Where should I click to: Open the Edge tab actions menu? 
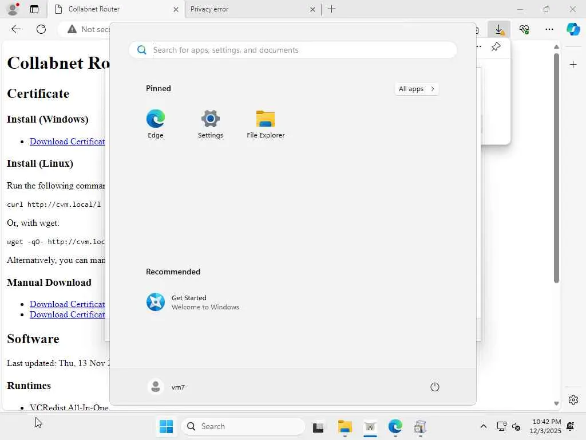point(34,9)
